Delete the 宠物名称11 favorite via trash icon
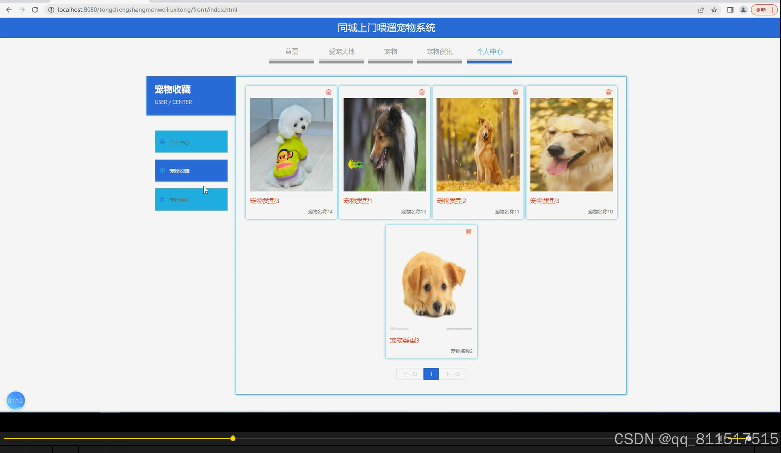This screenshot has height=453, width=781. [x=515, y=92]
